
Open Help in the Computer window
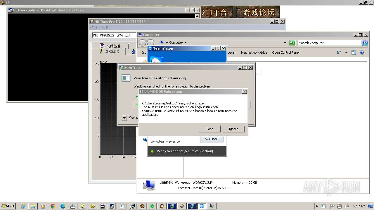coord(362,52)
